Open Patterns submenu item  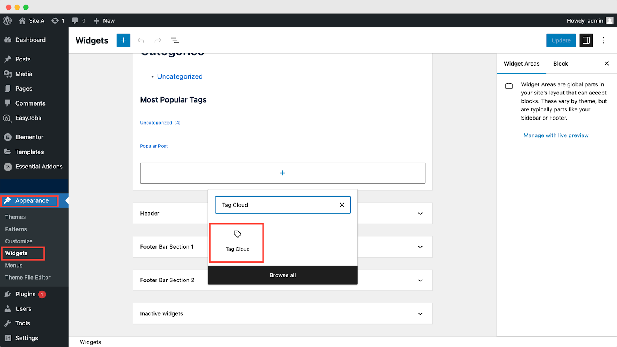tap(16, 229)
